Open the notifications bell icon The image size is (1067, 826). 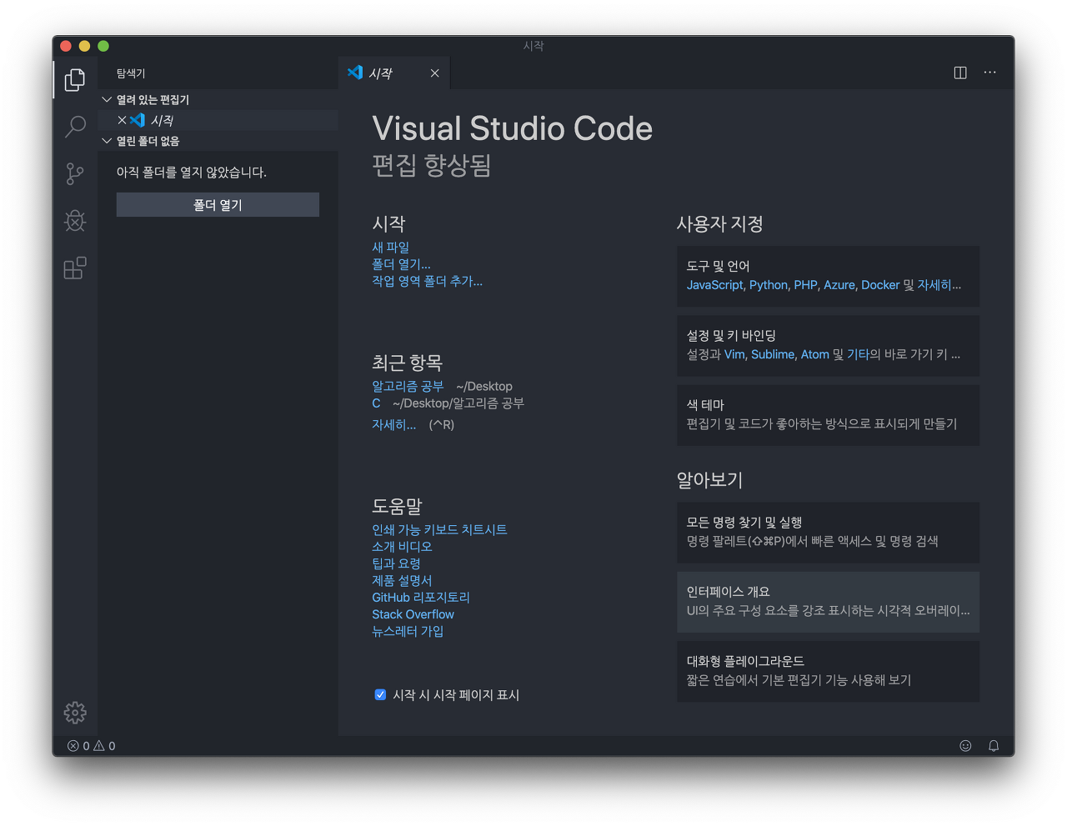994,746
